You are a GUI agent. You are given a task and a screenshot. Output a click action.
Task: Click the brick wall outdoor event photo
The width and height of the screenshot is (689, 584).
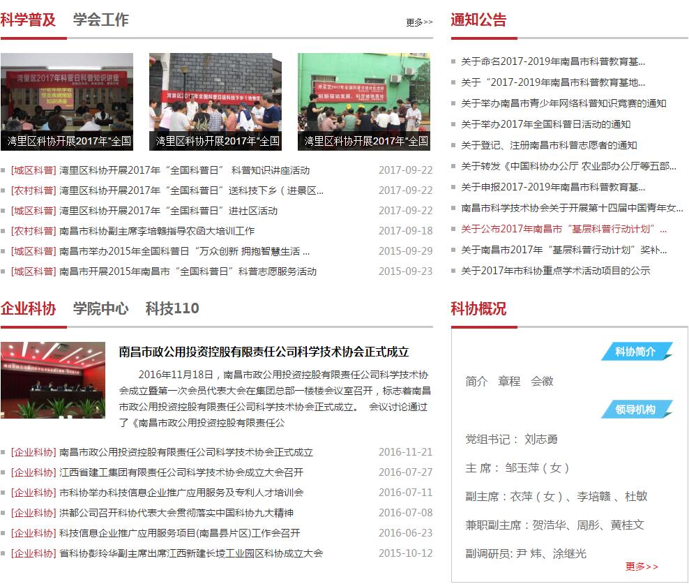[215, 102]
